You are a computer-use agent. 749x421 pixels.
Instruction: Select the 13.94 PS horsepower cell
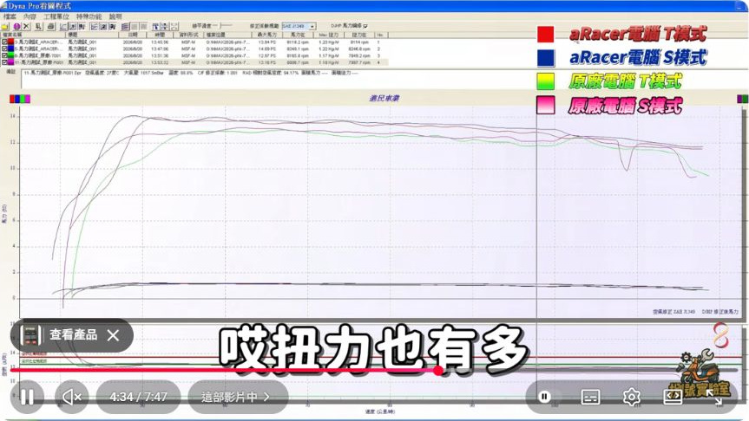tap(266, 42)
